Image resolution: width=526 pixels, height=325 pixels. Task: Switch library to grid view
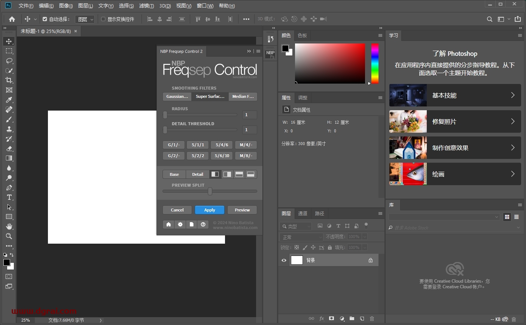[x=507, y=217]
